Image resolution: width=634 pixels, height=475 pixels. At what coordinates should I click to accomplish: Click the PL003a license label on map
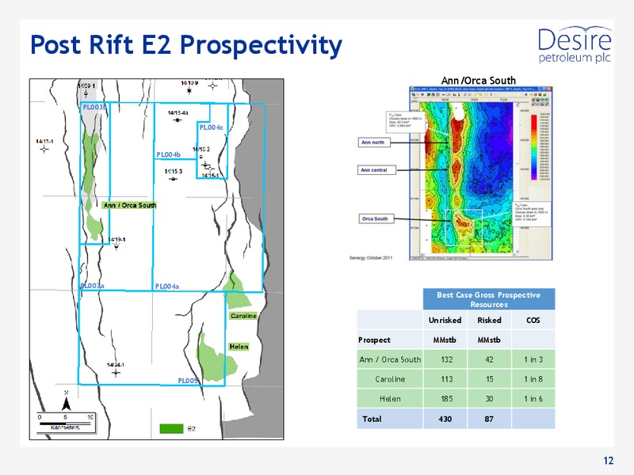point(92,286)
